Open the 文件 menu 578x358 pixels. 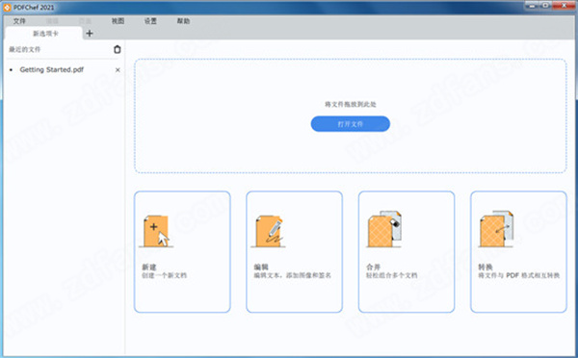tap(19, 21)
